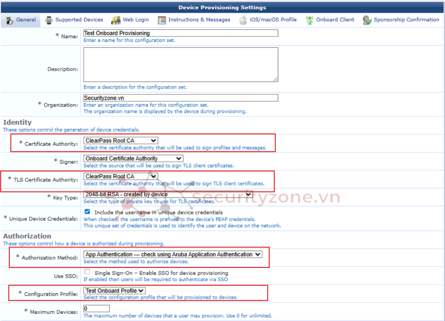This screenshot has width=445, height=321.
Task: Expand the Authorization Method dropdown
Action: click(x=173, y=254)
